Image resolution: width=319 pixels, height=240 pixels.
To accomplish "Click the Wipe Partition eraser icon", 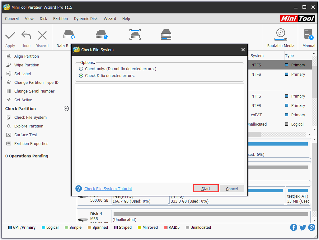I will 9,65.
